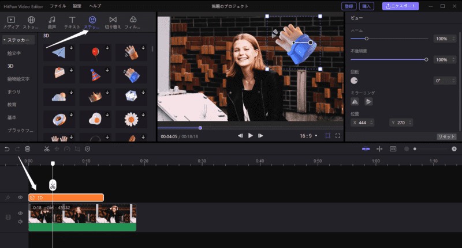Click the zoom percentage stepper arrows
Screen dimensions: 462x248
[452, 39]
